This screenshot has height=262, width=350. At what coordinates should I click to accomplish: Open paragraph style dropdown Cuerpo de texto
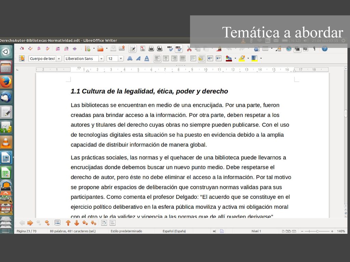[59, 59]
